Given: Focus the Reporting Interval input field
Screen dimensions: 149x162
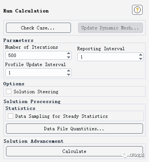Looking at the screenshot, I should [x=108, y=57].
